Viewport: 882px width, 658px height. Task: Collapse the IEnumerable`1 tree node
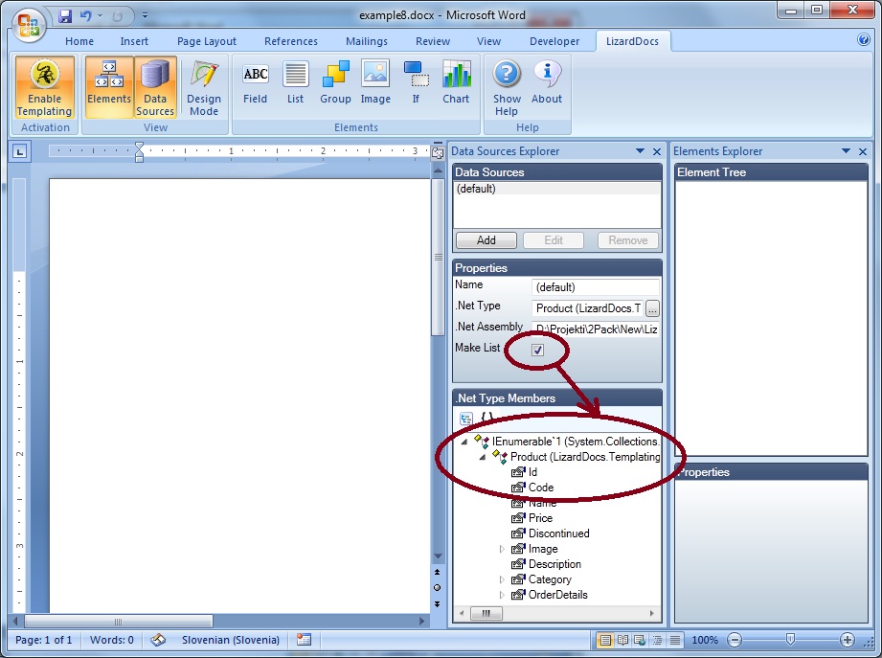tap(464, 442)
